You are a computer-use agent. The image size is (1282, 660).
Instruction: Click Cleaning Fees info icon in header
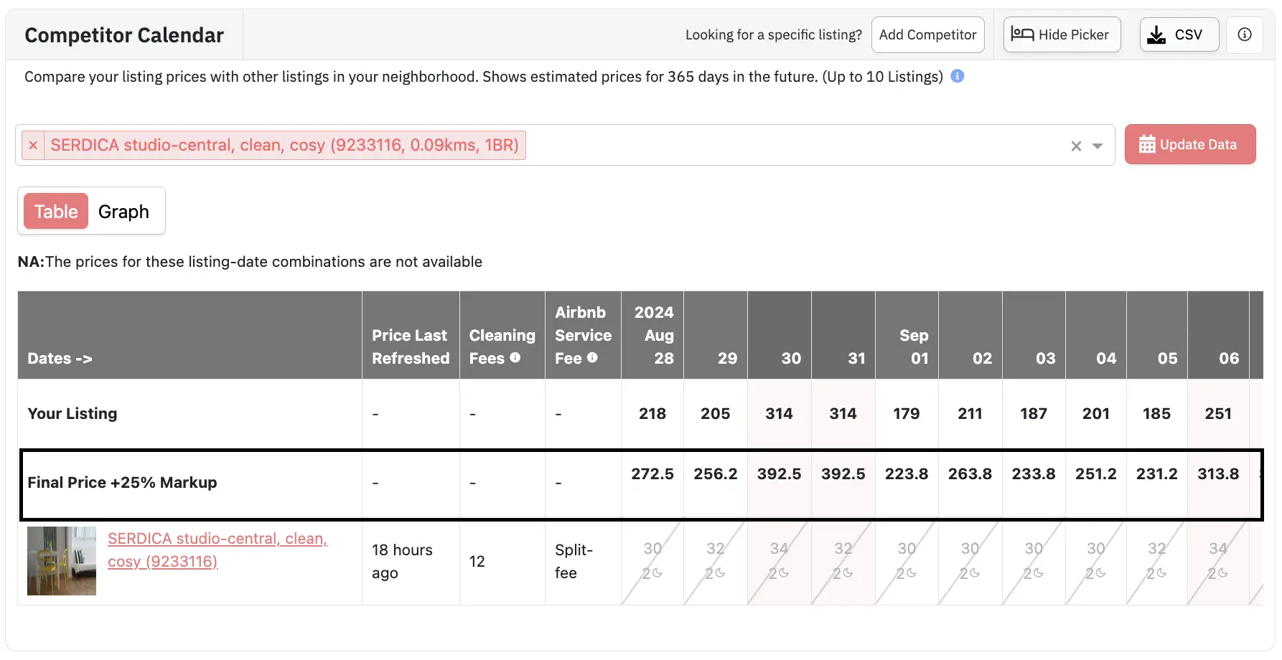tap(515, 358)
